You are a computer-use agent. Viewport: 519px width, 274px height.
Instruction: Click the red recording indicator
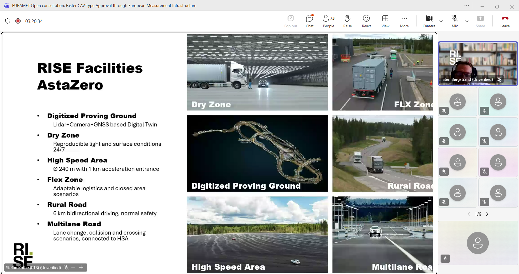click(x=18, y=21)
